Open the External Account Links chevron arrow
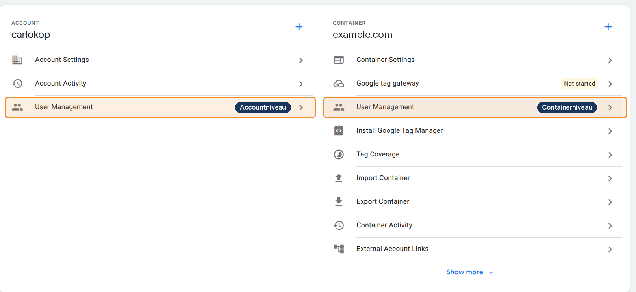Screen dimensions: 636x292 click(610, 249)
